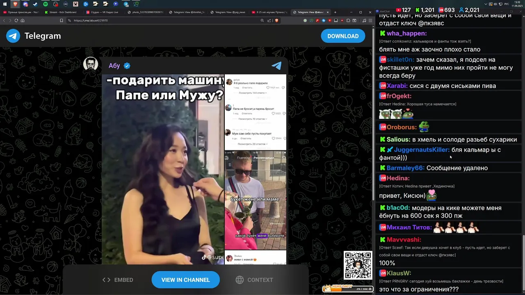Click username JuggernautsKiller in chat
Image resolution: width=525 pixels, height=295 pixels.
(422, 150)
